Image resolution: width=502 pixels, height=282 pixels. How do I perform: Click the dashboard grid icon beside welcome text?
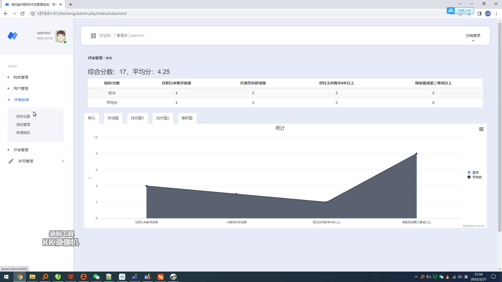(93, 36)
